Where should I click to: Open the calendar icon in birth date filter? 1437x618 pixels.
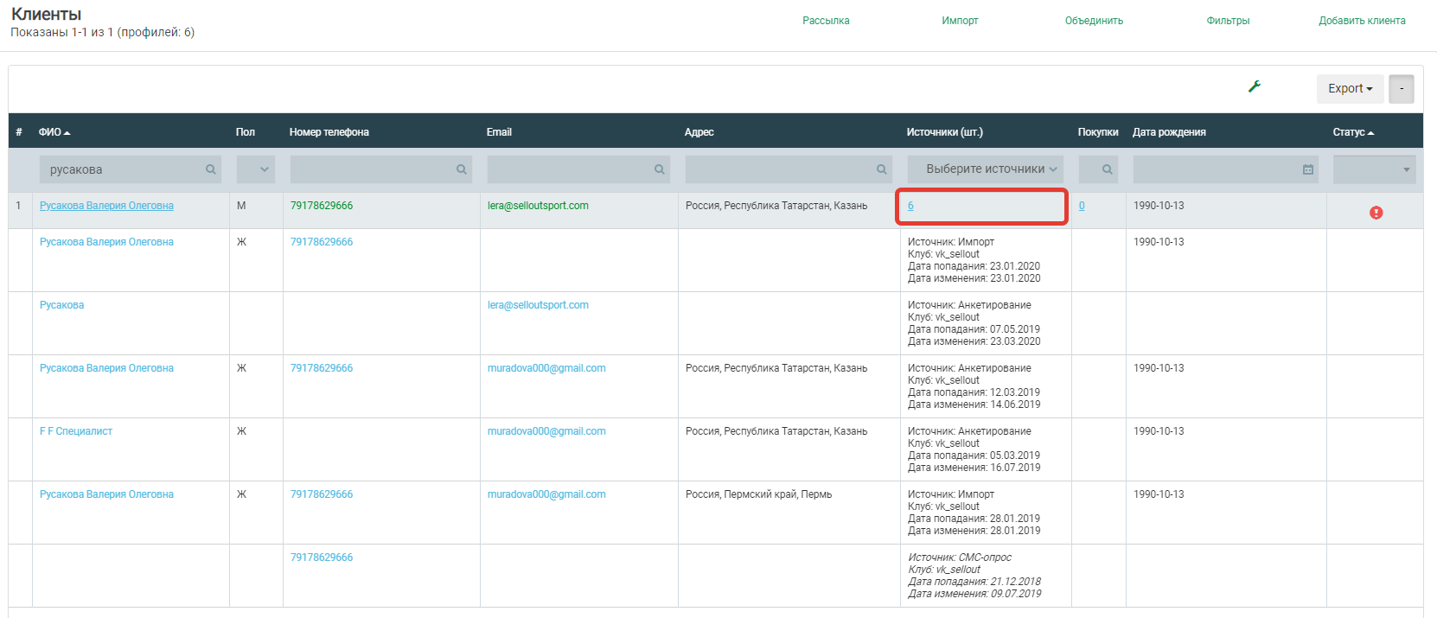(1307, 169)
